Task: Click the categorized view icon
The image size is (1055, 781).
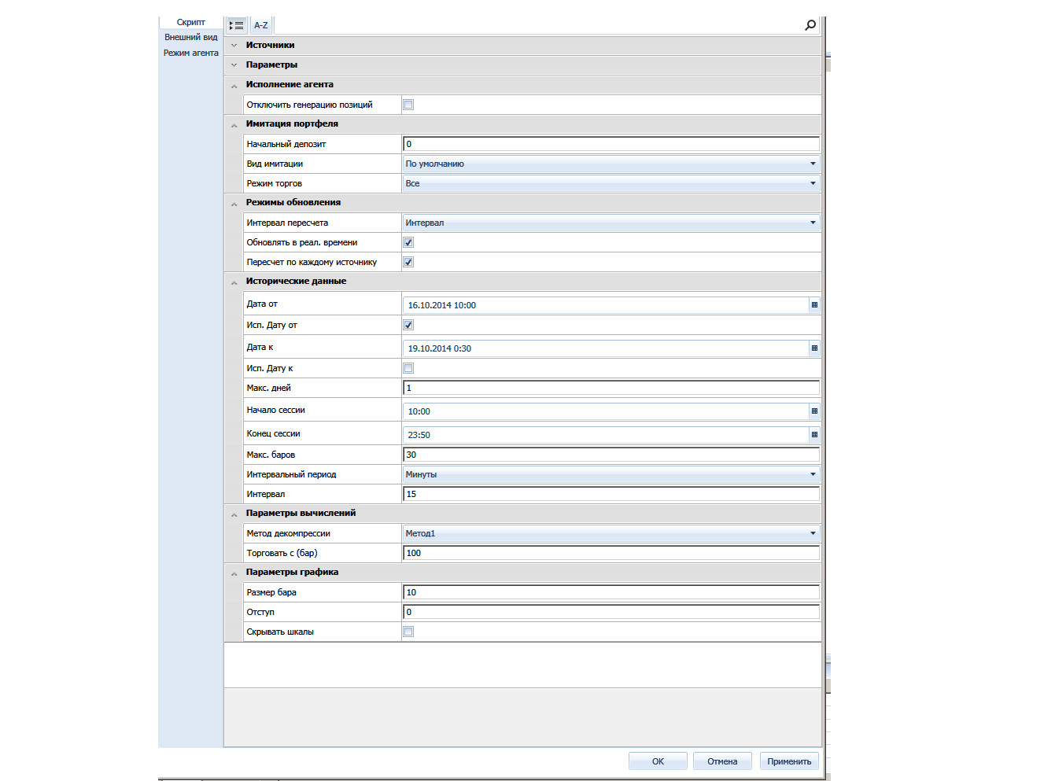Action: click(236, 25)
